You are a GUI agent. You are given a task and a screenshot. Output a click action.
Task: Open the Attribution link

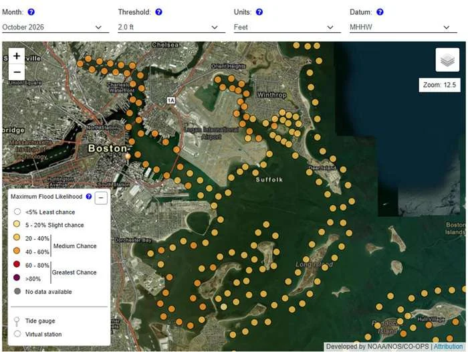point(448,347)
